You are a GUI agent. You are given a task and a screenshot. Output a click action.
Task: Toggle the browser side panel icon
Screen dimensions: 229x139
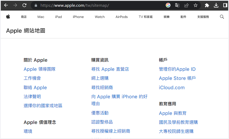click(225, 5)
